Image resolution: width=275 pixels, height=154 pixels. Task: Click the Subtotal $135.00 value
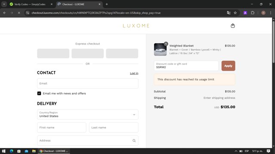pos(230,91)
